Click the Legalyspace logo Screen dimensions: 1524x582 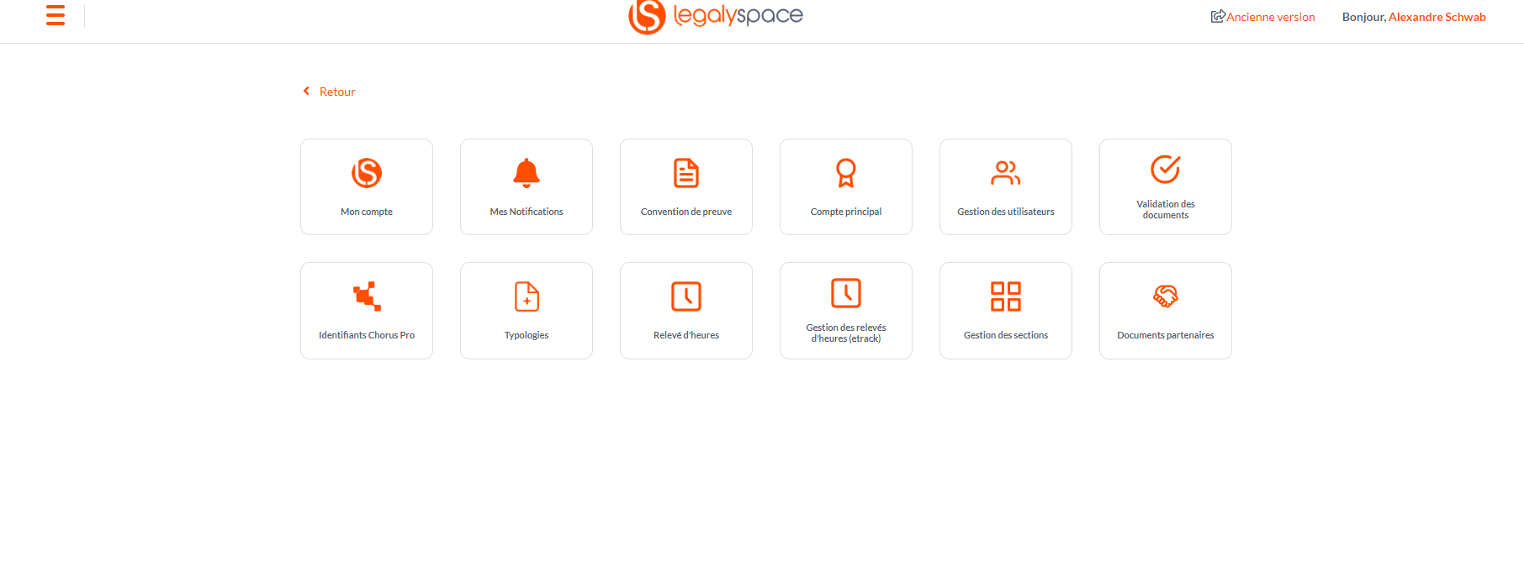(716, 16)
